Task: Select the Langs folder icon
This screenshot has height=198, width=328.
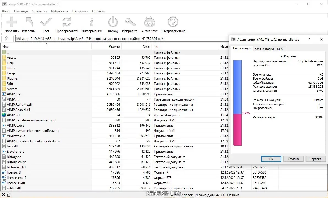Action: (4, 73)
